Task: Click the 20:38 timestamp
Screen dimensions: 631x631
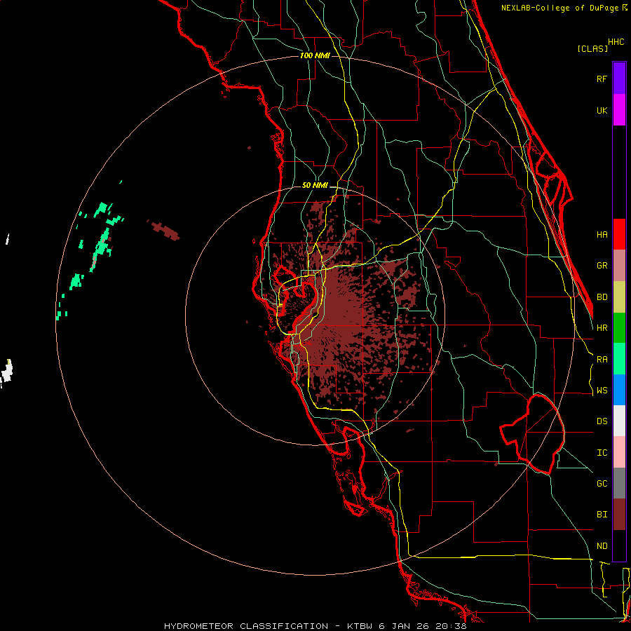Action: (x=451, y=626)
